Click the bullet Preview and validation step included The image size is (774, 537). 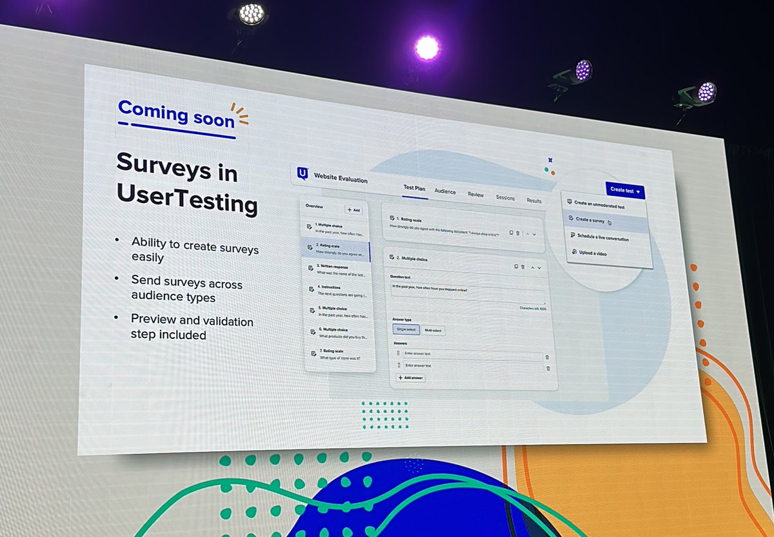click(192, 327)
